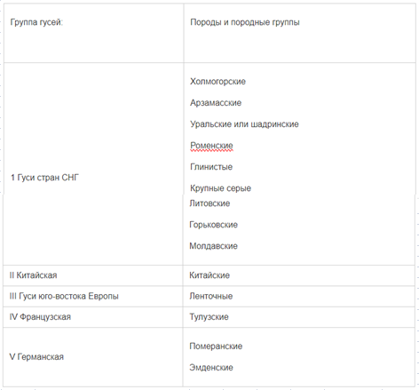Select the text 'Холмогорские'

tap(217, 82)
